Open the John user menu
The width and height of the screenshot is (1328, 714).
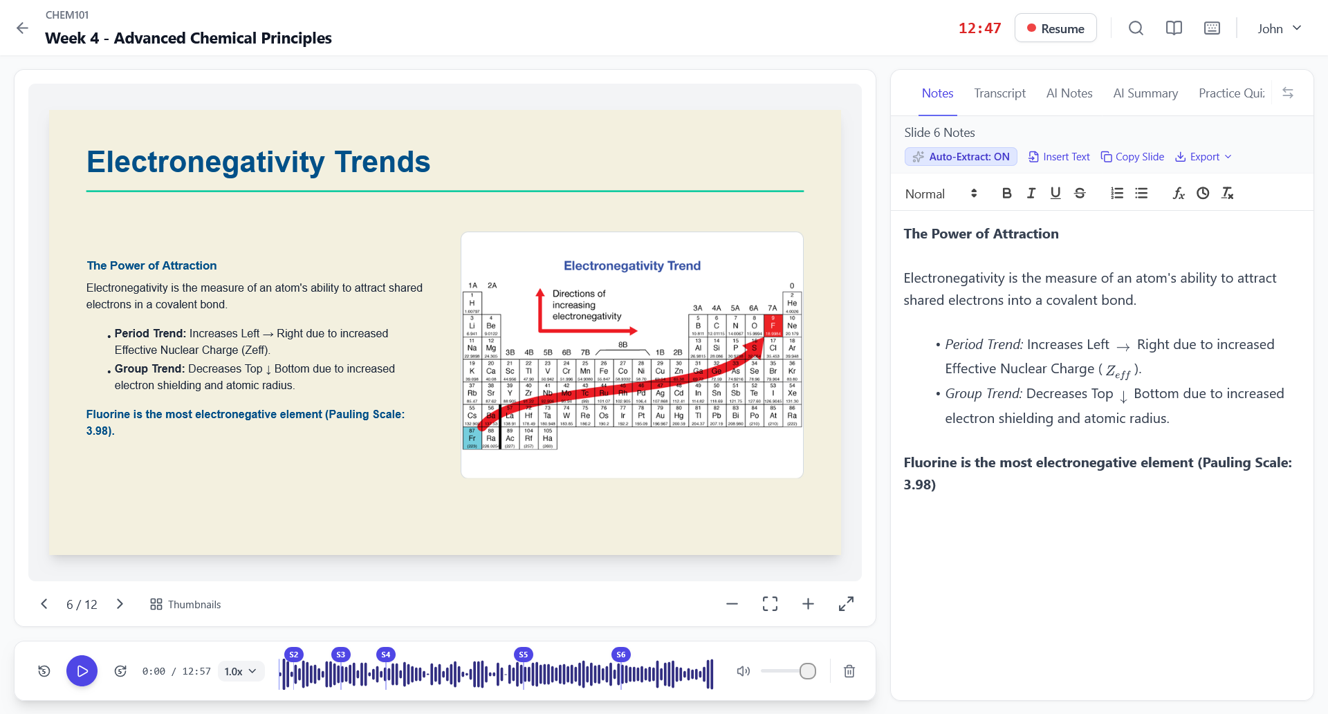[x=1279, y=28]
